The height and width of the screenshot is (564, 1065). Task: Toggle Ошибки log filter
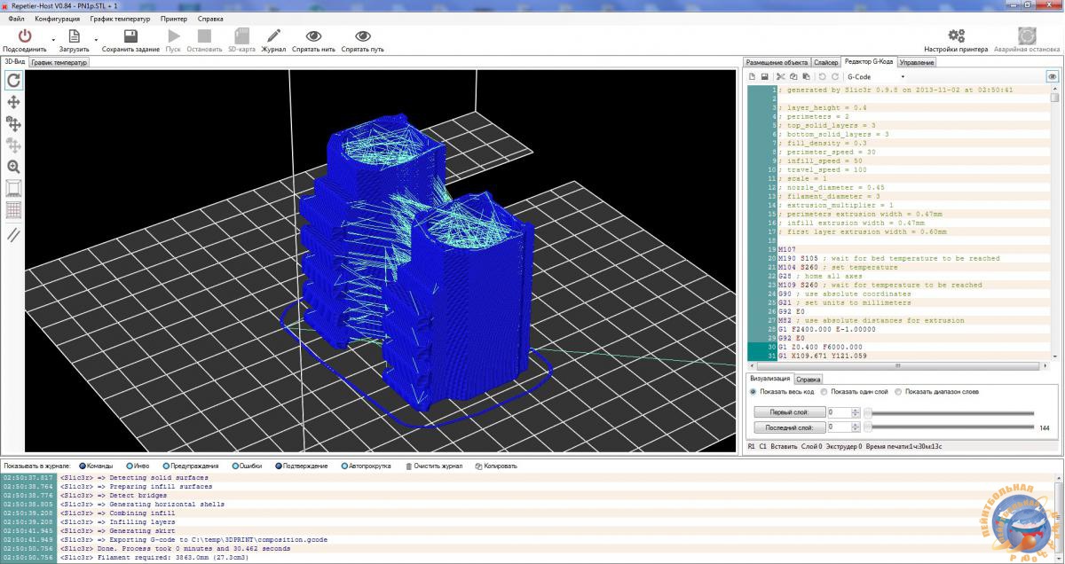coord(248,466)
